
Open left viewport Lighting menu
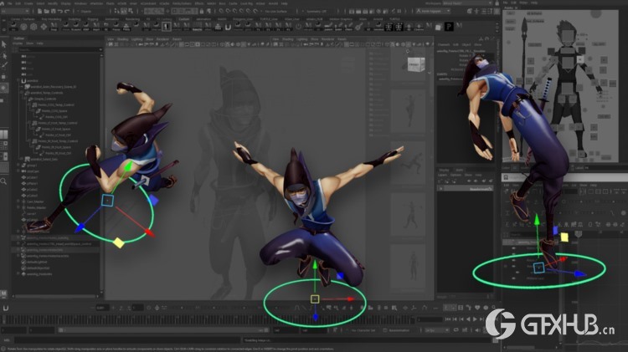point(136,39)
